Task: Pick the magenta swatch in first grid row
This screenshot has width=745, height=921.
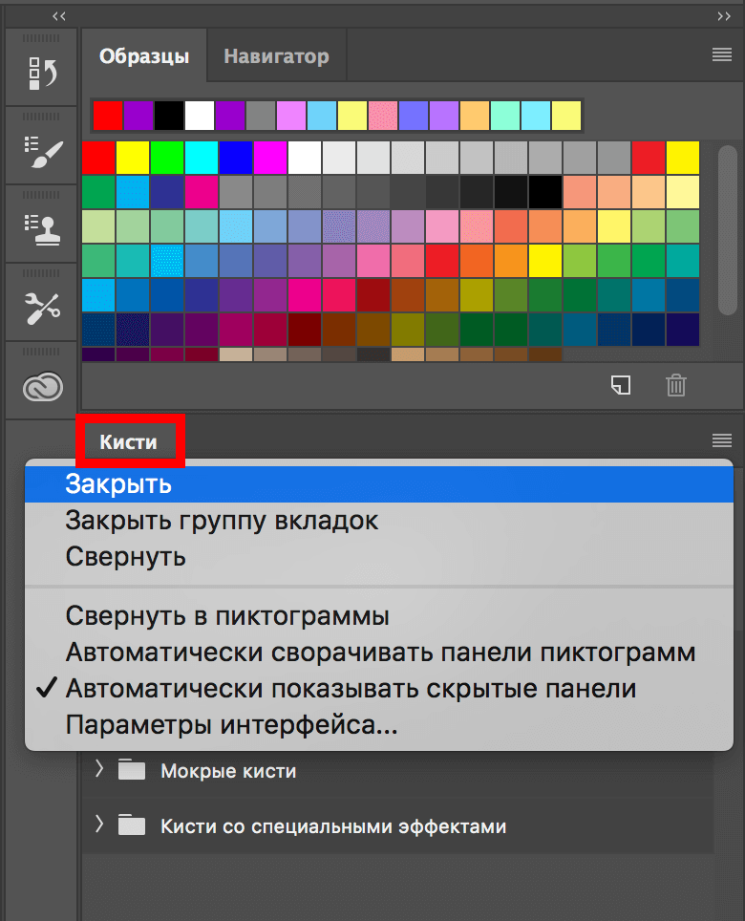Action: pos(270,158)
